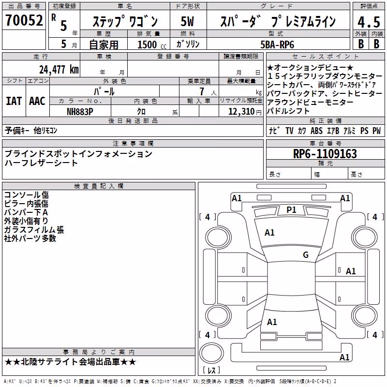Click the displacement value 1500 cc
Screen dimensions: 387x387
tap(152, 45)
